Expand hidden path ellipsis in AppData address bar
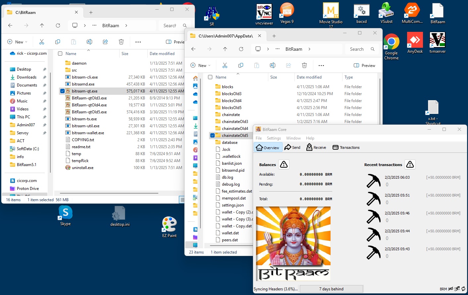Screen dimensions: 468x295 tap(278, 49)
